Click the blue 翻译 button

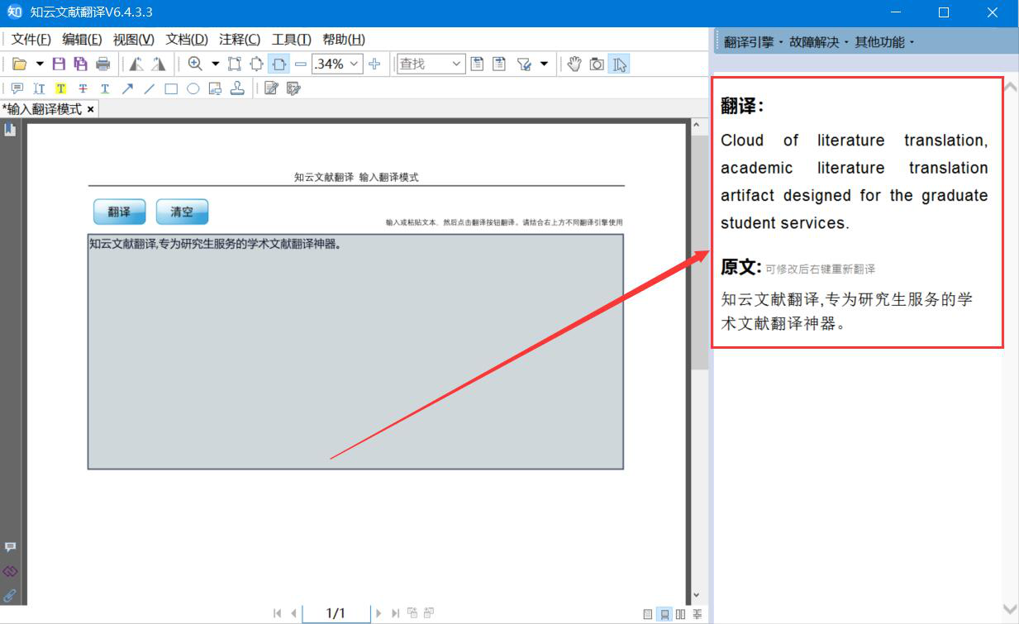[119, 212]
